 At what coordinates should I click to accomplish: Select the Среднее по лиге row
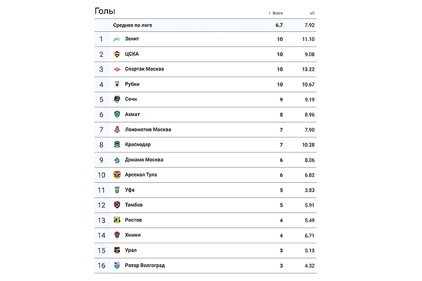[132, 25]
